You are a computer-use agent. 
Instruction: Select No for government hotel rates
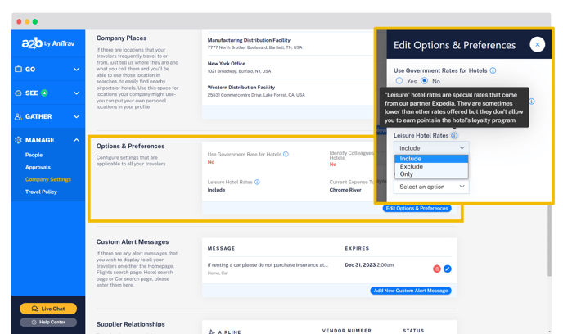[x=424, y=81]
